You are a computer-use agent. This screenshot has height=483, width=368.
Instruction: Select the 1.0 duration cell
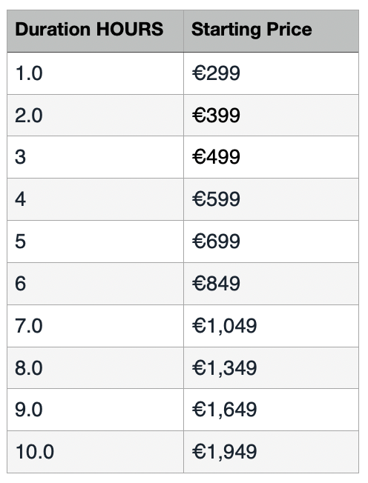click(95, 73)
